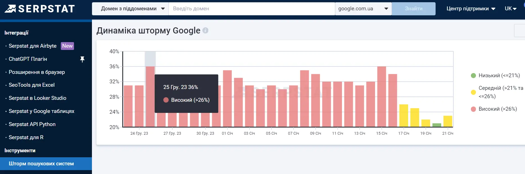
Task: Click the Інструменти section heading
Action: point(20,151)
